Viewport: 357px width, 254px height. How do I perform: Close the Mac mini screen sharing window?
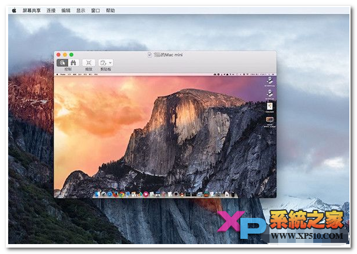tap(58, 55)
